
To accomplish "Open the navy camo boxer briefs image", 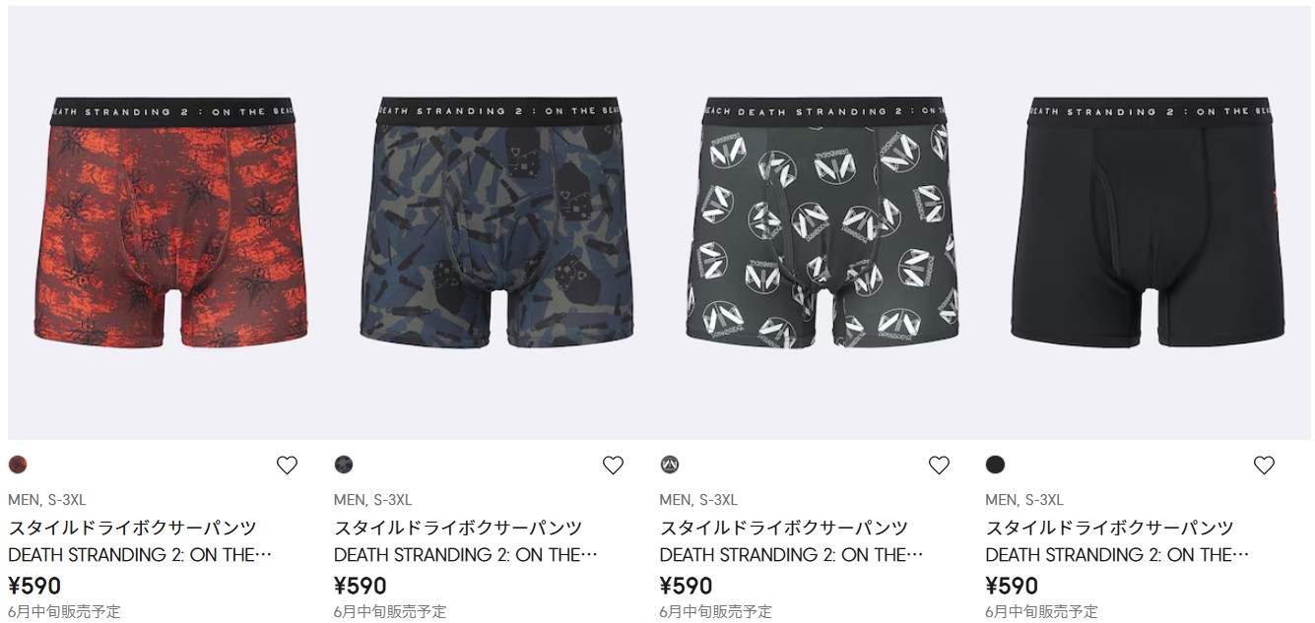I will 495,222.
